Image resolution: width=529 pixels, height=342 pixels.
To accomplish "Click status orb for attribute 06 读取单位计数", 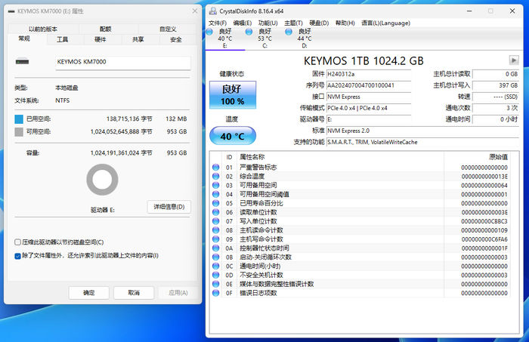I will click(216, 212).
